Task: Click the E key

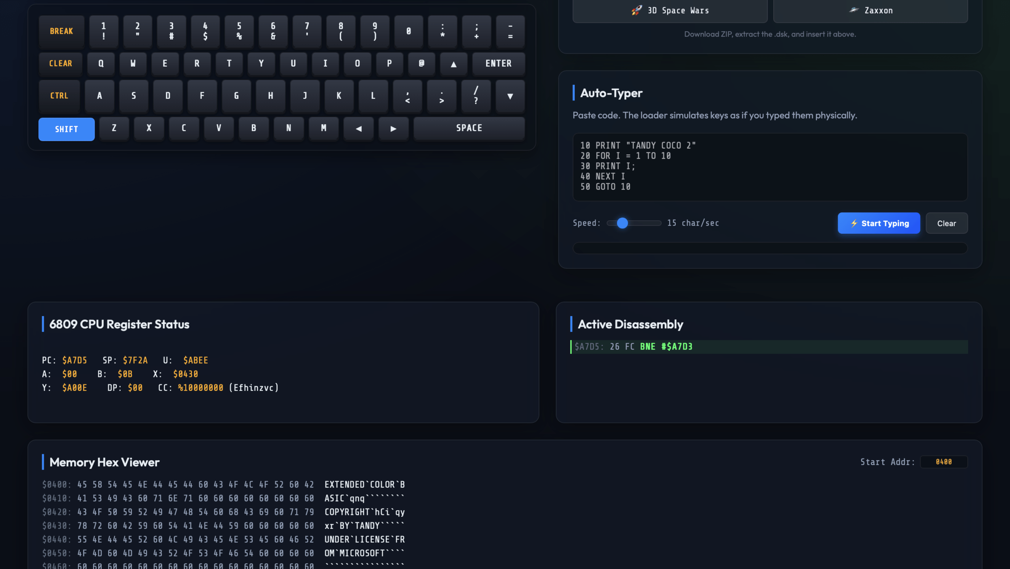Action: (x=165, y=63)
